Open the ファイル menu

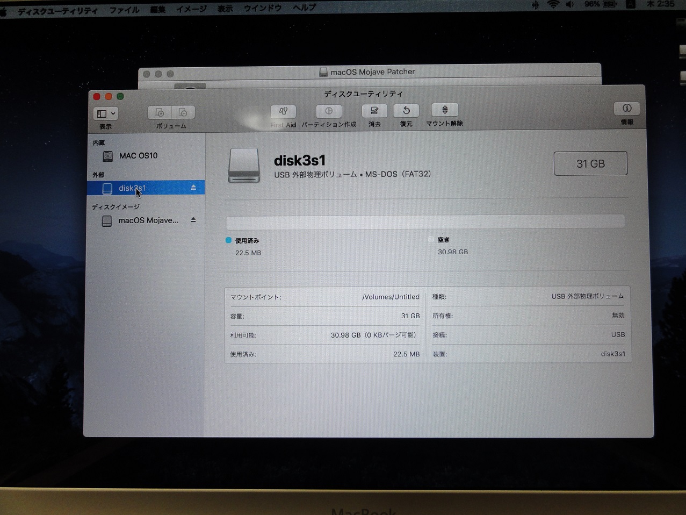(124, 10)
